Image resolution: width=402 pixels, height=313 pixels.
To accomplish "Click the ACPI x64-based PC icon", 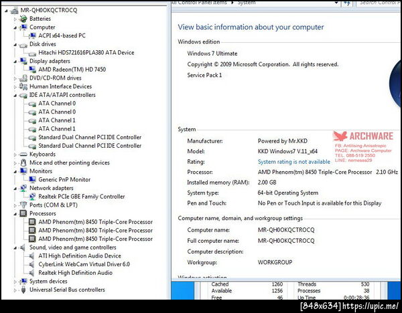I will (32, 35).
